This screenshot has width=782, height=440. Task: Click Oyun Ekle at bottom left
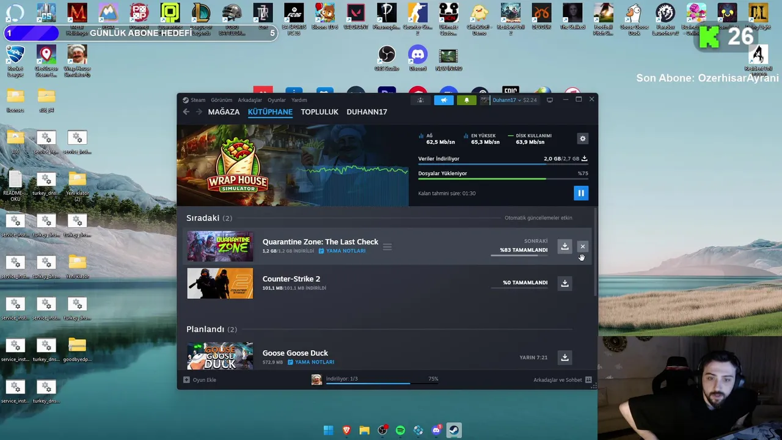coord(200,380)
